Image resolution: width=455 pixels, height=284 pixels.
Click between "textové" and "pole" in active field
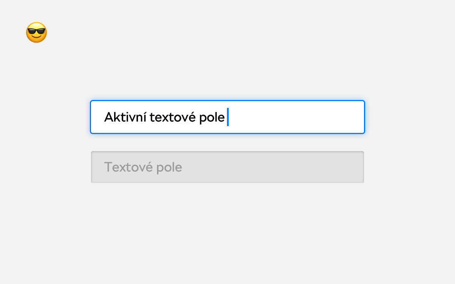click(198, 117)
